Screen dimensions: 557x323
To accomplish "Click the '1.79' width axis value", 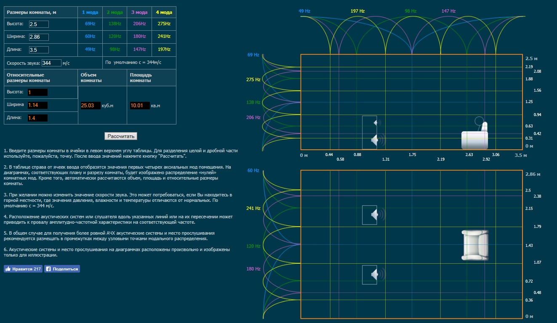I will [x=537, y=227].
